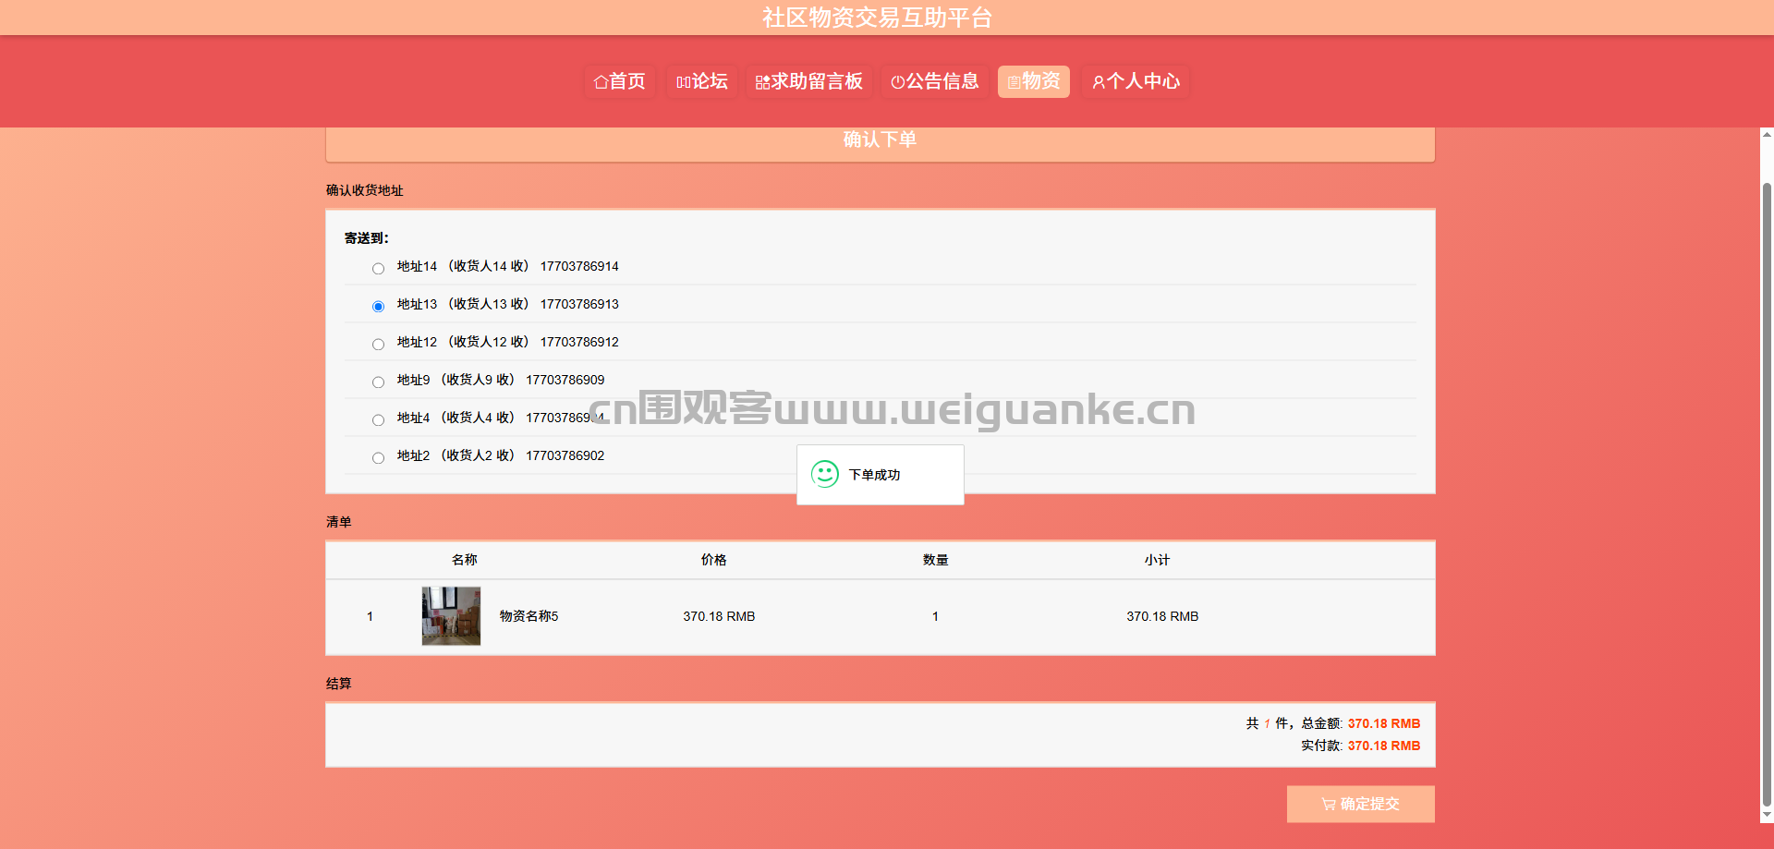This screenshot has width=1774, height=849.
Task: Click the 社区物资交易互助平台 site title
Action: pyautogui.click(x=877, y=18)
